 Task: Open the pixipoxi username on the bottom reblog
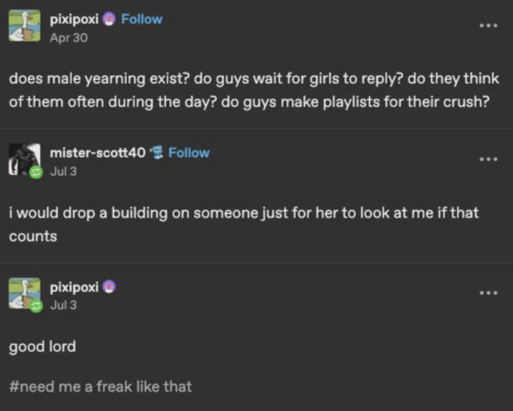[74, 287]
